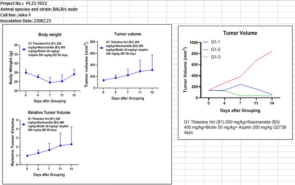The height and width of the screenshot is (185, 295).
Task: Click the Relative Tumor Volume chart title
Action: tap(49, 112)
